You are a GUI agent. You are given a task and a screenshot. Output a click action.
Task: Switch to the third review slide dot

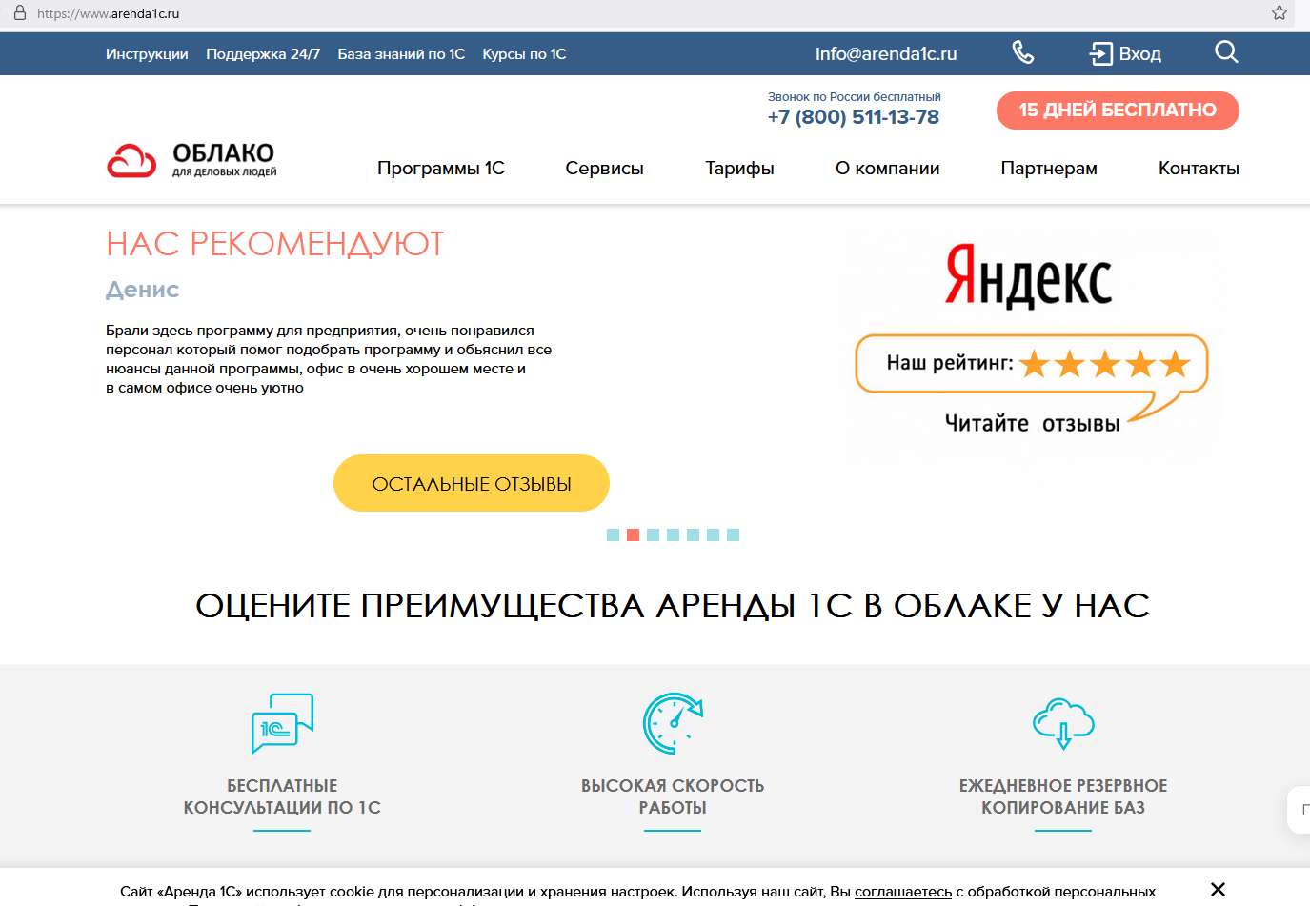[653, 534]
